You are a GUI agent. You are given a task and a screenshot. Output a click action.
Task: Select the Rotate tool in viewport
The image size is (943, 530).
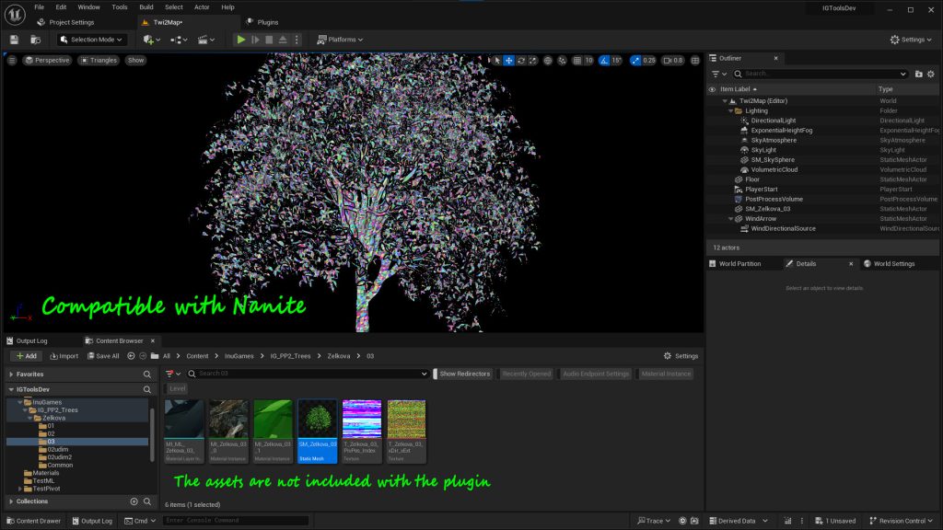coord(521,60)
